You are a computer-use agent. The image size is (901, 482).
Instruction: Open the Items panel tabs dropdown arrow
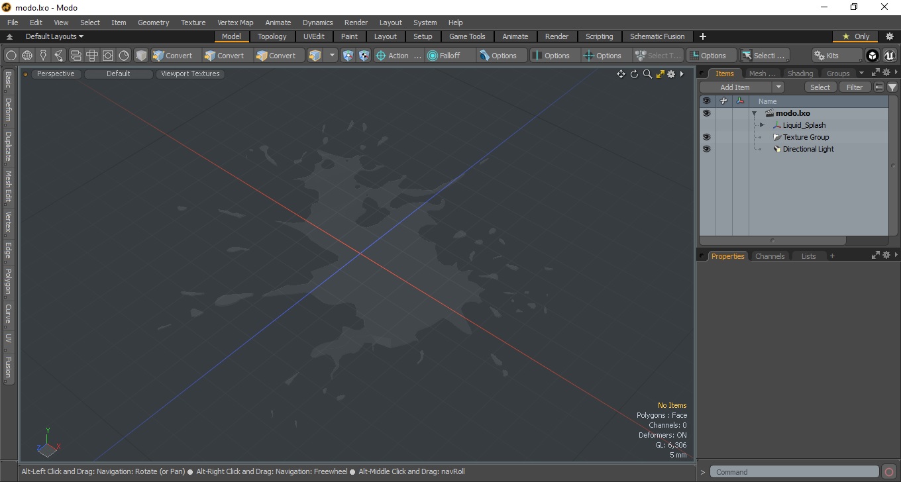click(861, 73)
